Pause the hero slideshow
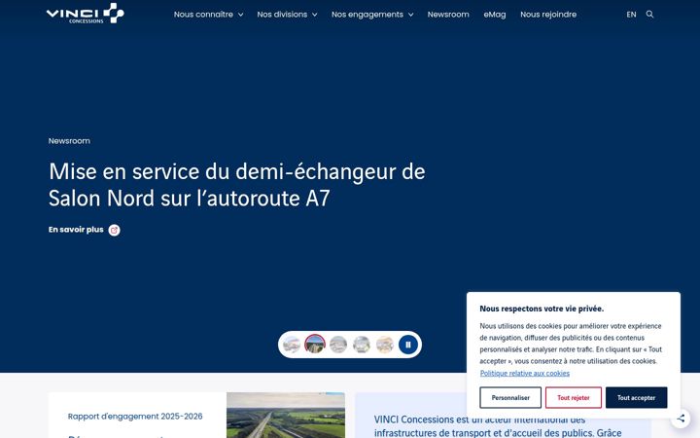The height and width of the screenshot is (438, 700). [x=408, y=345]
